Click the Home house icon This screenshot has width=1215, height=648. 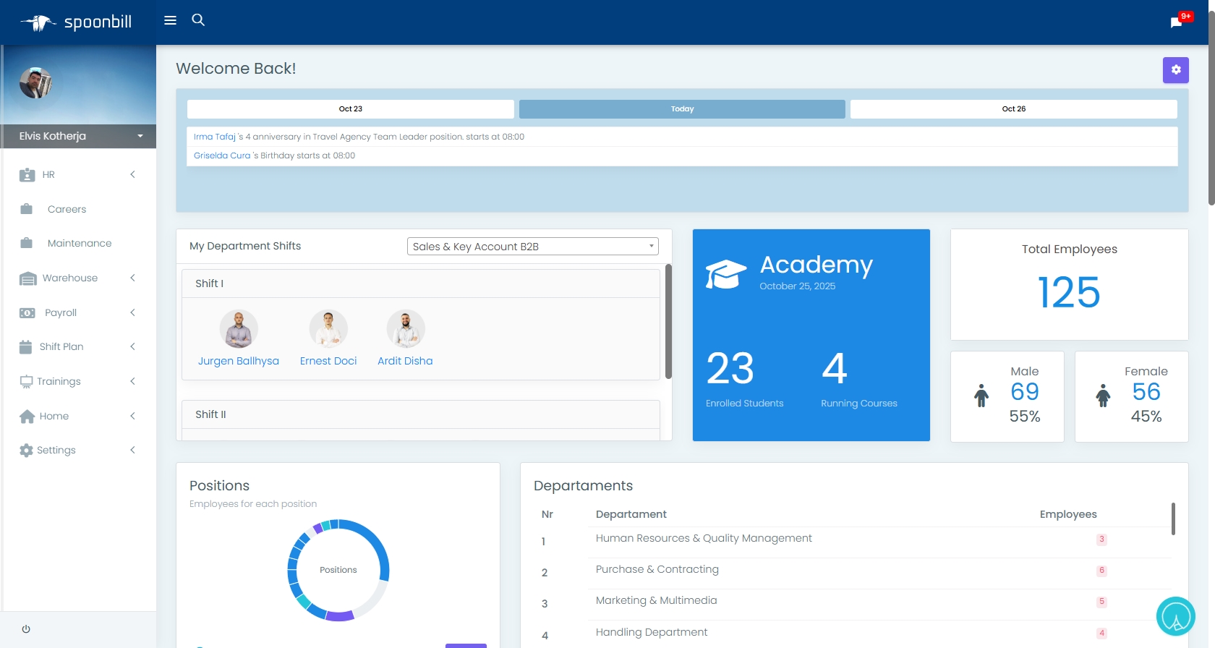[x=27, y=417]
